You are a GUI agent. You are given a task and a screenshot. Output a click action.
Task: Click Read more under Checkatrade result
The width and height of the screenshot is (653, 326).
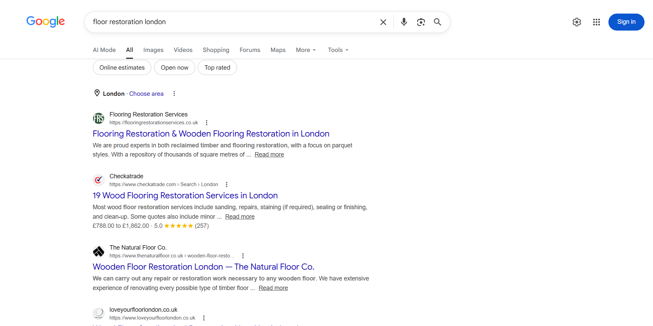pyautogui.click(x=240, y=217)
